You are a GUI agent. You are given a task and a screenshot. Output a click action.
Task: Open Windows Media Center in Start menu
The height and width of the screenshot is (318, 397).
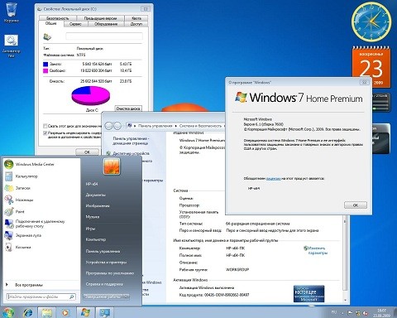[x=29, y=164]
